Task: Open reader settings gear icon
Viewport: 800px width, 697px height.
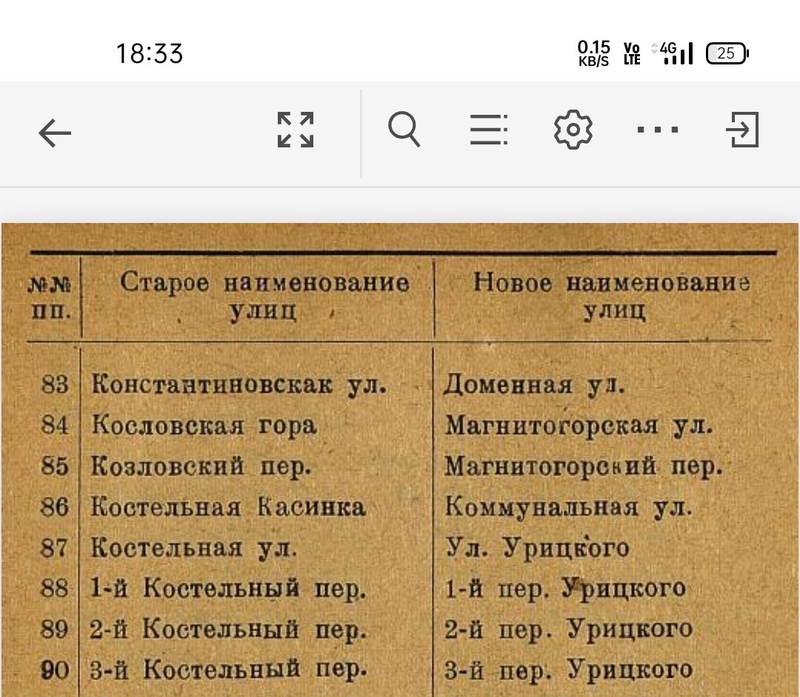Action: point(573,130)
